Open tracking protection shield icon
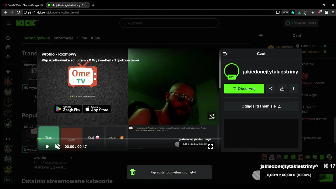Viewport: 336px width, 189px height. 25,12
